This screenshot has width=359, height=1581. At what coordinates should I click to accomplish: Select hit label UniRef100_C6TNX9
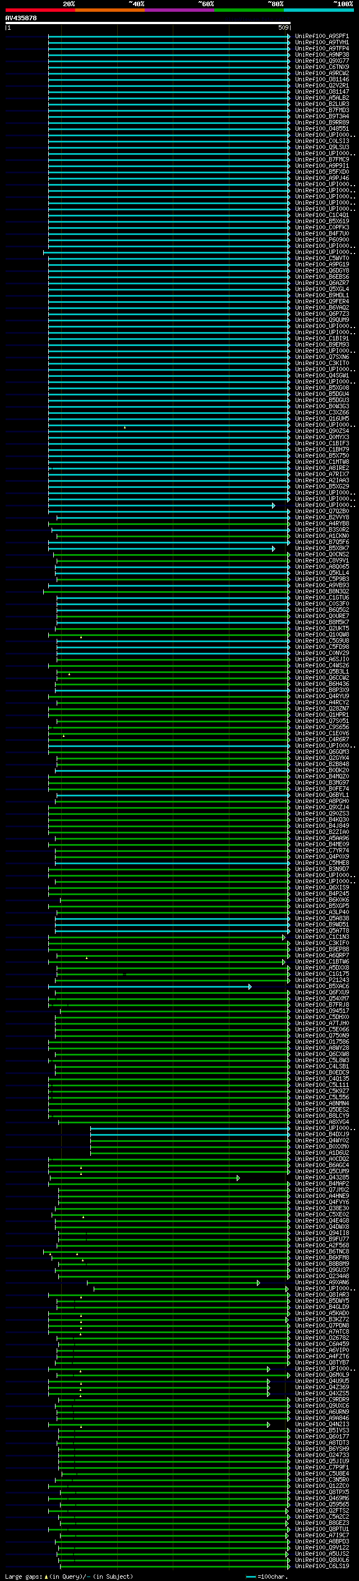point(321,67)
